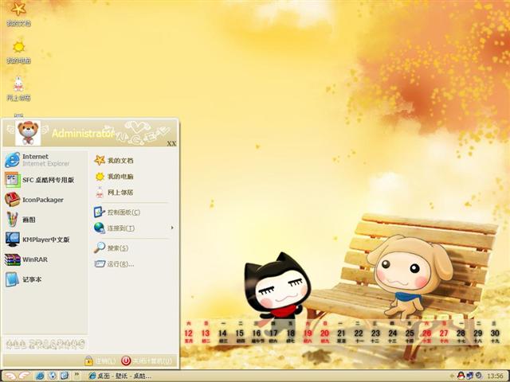Open 我的电脑 sun icon on the desktop
This screenshot has height=382, width=510.
coord(18,51)
